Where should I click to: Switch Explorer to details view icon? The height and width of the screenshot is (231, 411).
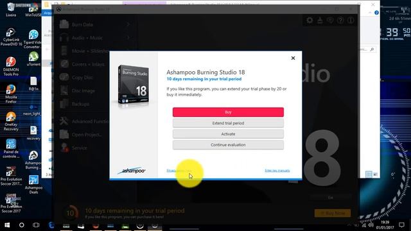(x=369, y=174)
